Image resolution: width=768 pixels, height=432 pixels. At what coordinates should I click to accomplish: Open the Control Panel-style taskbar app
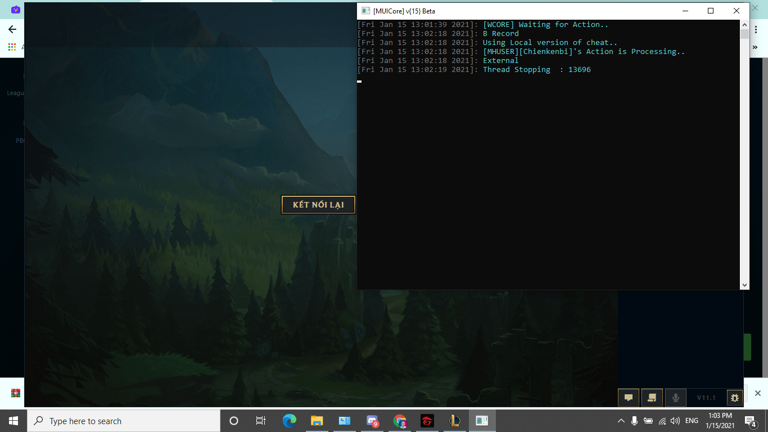tap(345, 421)
